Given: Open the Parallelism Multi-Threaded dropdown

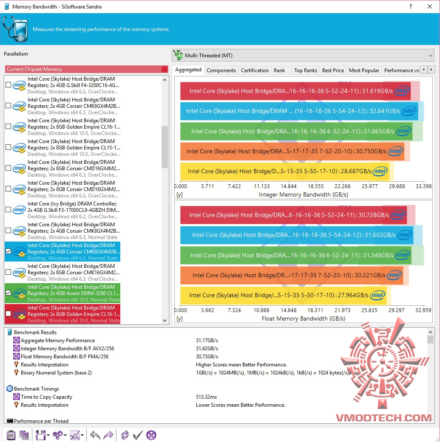Looking at the screenshot, I should click(x=303, y=56).
